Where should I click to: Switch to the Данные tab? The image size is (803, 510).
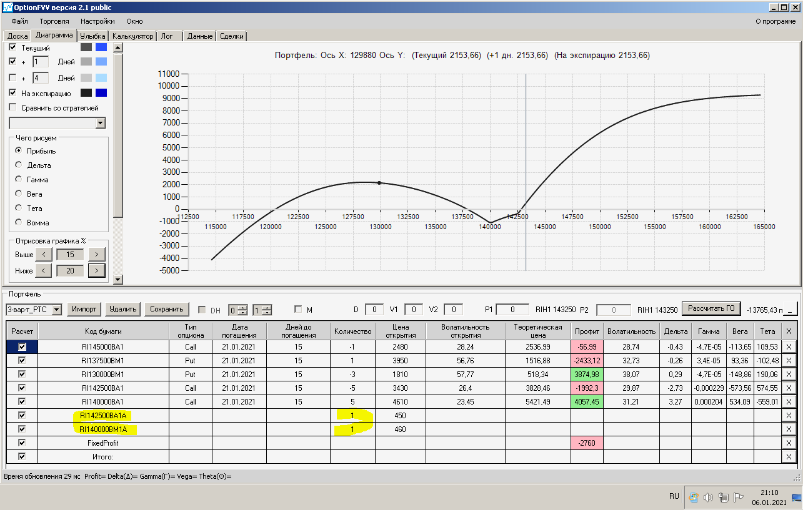coord(200,36)
